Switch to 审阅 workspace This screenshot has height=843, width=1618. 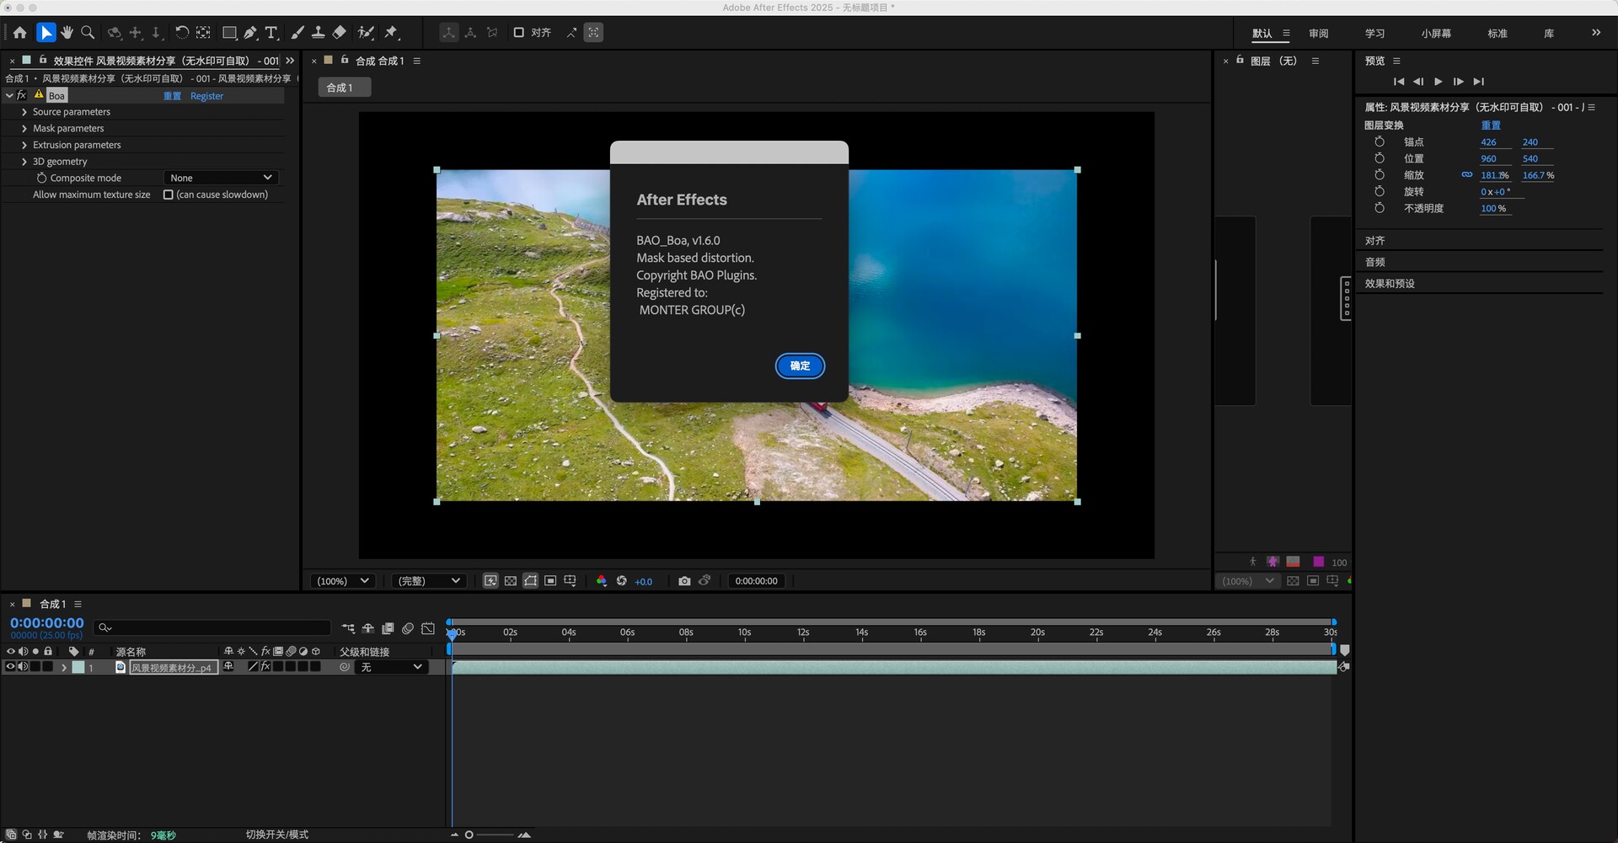pyautogui.click(x=1319, y=34)
